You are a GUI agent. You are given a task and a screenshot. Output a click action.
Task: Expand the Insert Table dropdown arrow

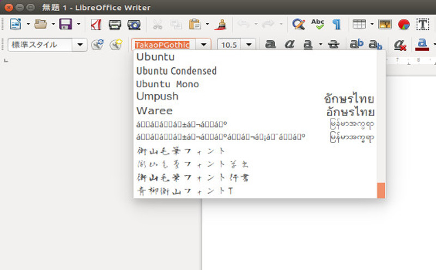pos(372,24)
